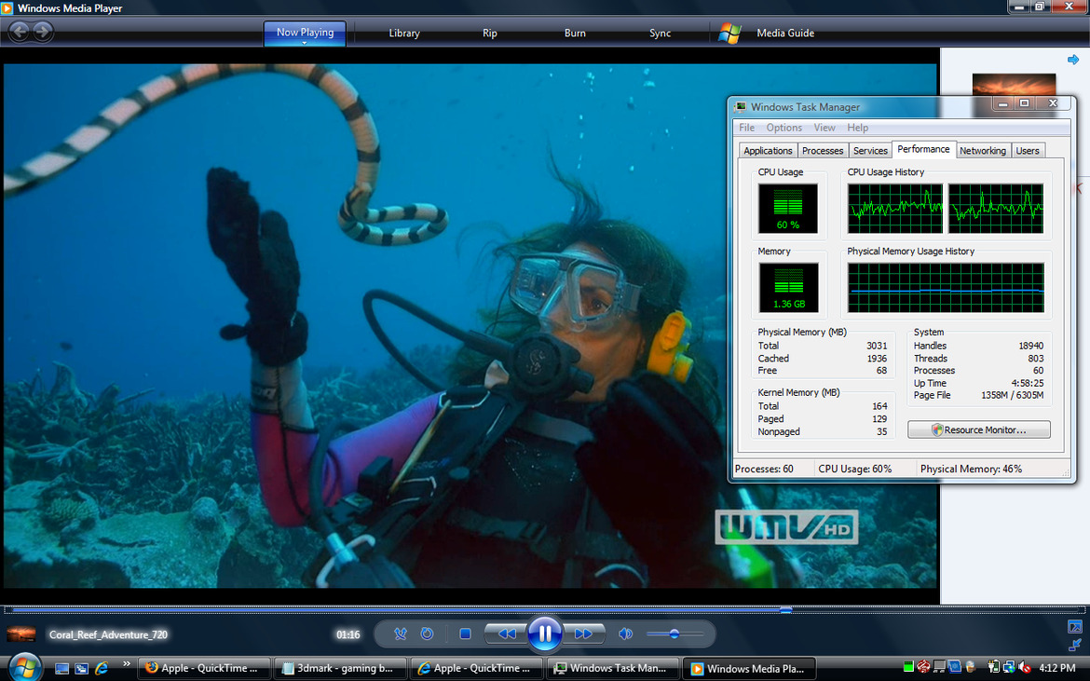Select the Now Playing tab

305,33
